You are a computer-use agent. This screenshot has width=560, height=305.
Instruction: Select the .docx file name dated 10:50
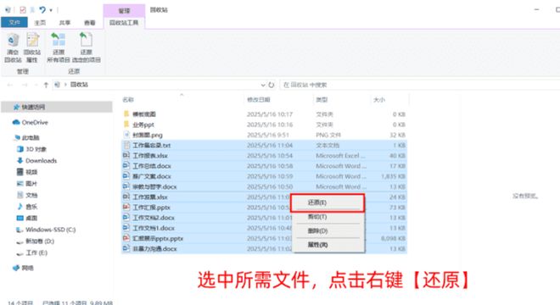click(154, 186)
